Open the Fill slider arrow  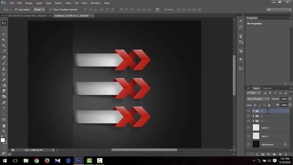pos(290,105)
